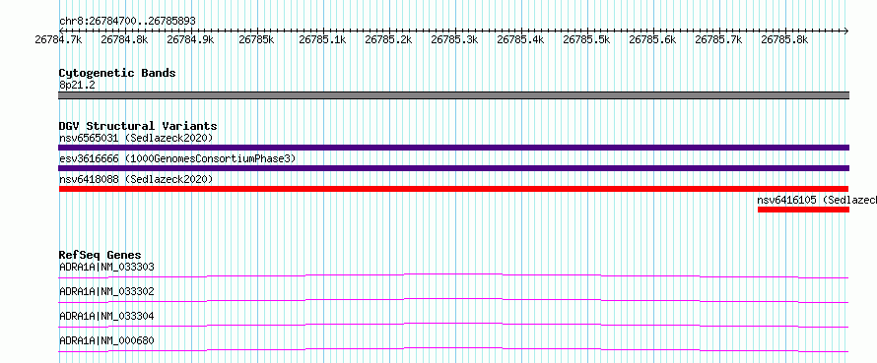The image size is (877, 363).
Task: Select the purple bar for esv3616666
Action: coord(453,168)
